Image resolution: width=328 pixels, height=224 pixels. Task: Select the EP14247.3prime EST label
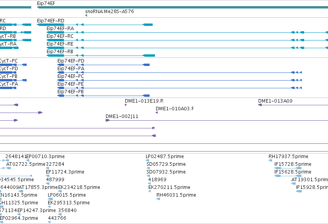[x=37, y=211]
